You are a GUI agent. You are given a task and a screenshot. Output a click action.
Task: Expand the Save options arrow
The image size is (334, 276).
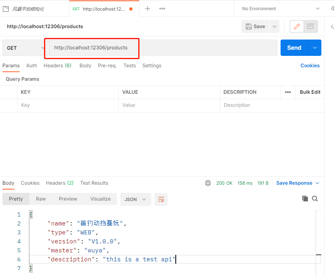click(274, 26)
